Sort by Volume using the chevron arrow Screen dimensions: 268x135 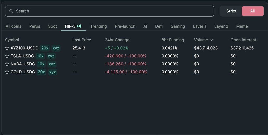211,40
